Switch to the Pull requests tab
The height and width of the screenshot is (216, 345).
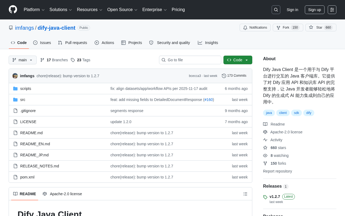click(x=73, y=43)
